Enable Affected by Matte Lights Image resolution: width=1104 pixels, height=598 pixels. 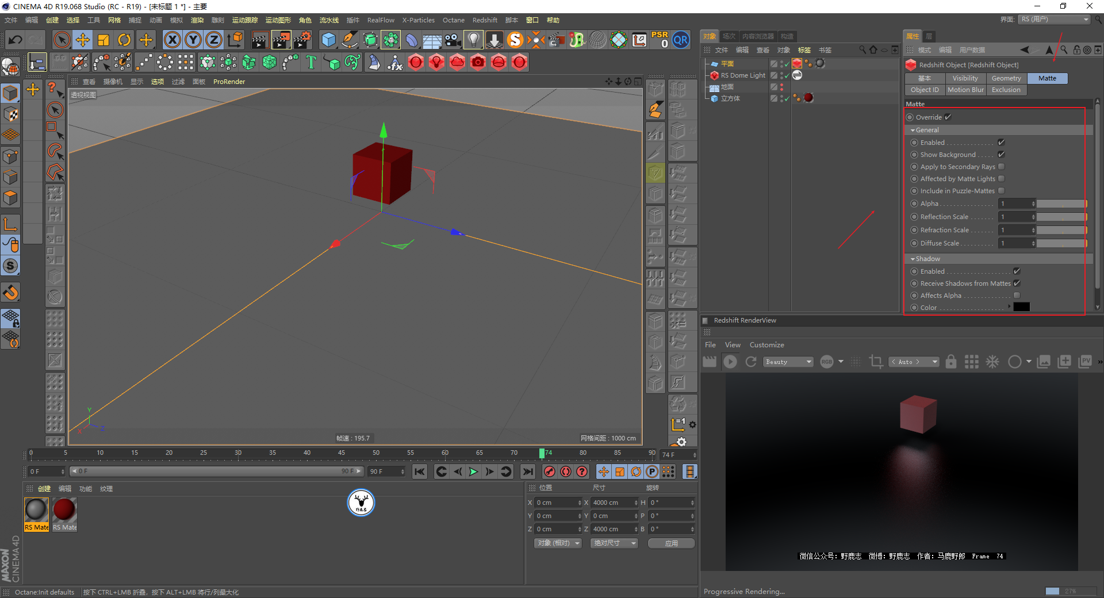coord(1001,179)
